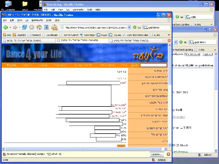Click the piggy bank toolbar icon
This screenshot has height=164, width=219.
pyautogui.click(x=55, y=27)
